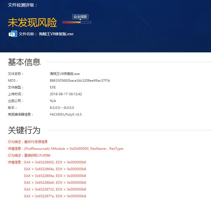Click the PACKER:UPolyX v0.5 text
211x200 pixels.
click(66, 115)
